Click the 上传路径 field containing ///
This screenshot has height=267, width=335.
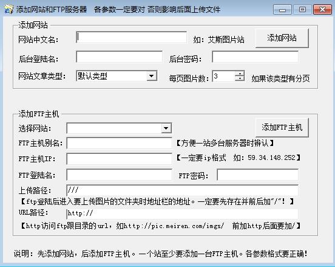click(x=183, y=190)
